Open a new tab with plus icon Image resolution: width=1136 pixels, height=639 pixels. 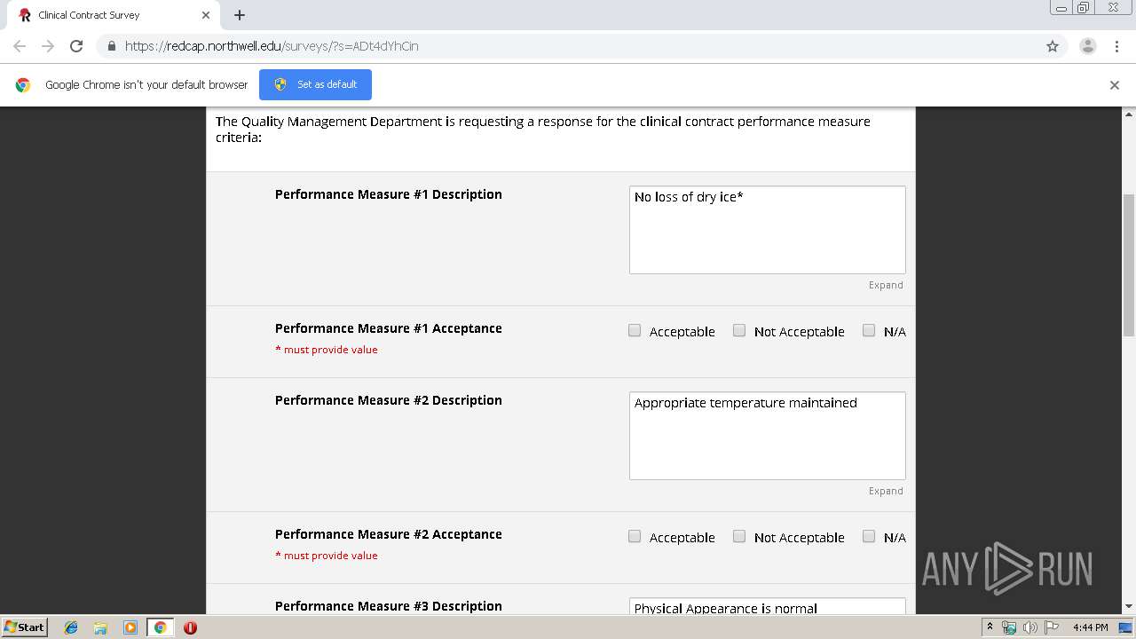(x=240, y=15)
